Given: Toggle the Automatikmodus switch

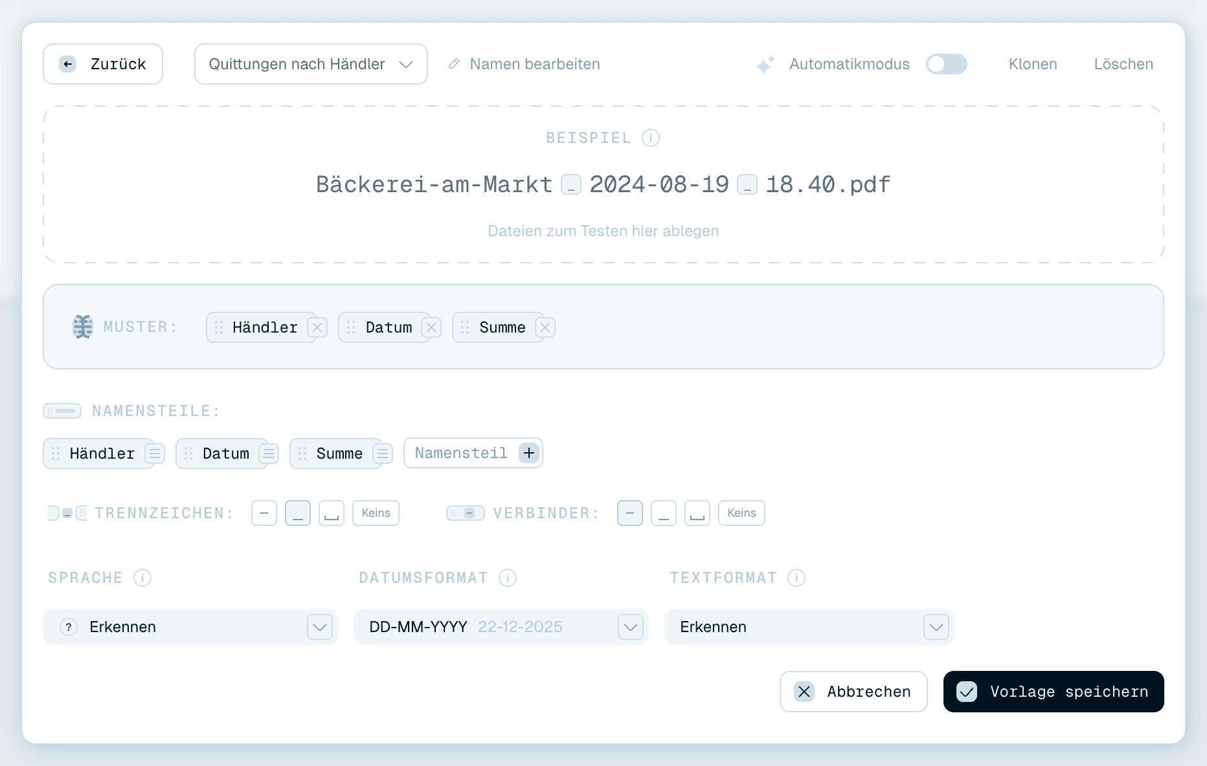Looking at the screenshot, I should (946, 64).
